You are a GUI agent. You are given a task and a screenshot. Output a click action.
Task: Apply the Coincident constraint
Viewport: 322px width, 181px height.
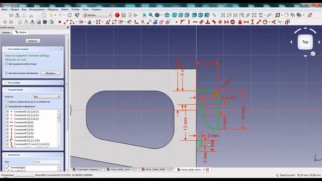click(x=176, y=22)
